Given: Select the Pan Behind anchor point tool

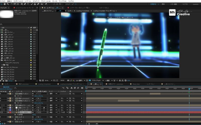Looking at the screenshot, I should (18, 4).
